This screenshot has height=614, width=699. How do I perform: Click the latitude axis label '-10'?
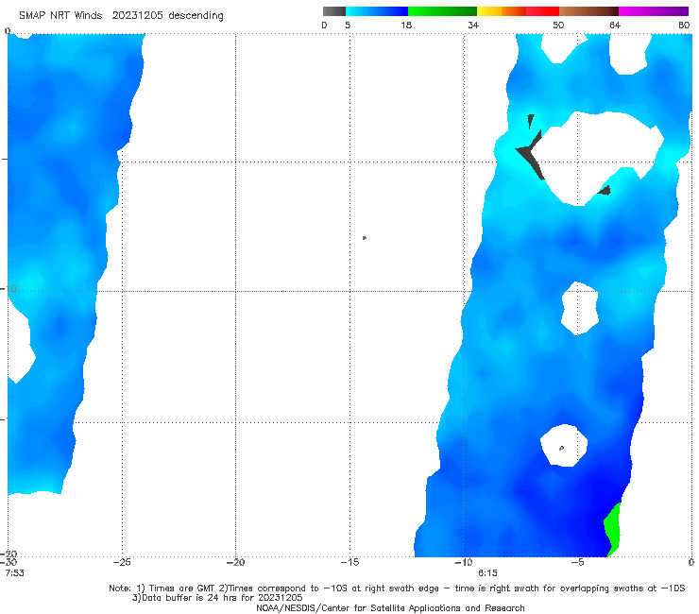[x=9, y=289]
